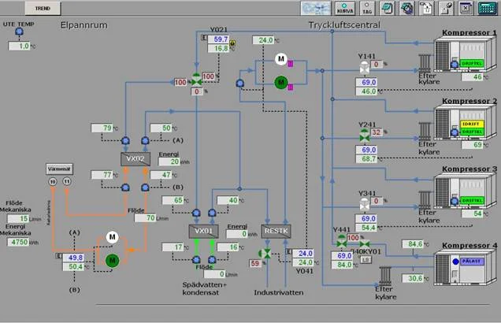Select the setpoint field 49,8 near pumps
Image resolution: width=501 pixels, height=323 pixels.
(73, 258)
